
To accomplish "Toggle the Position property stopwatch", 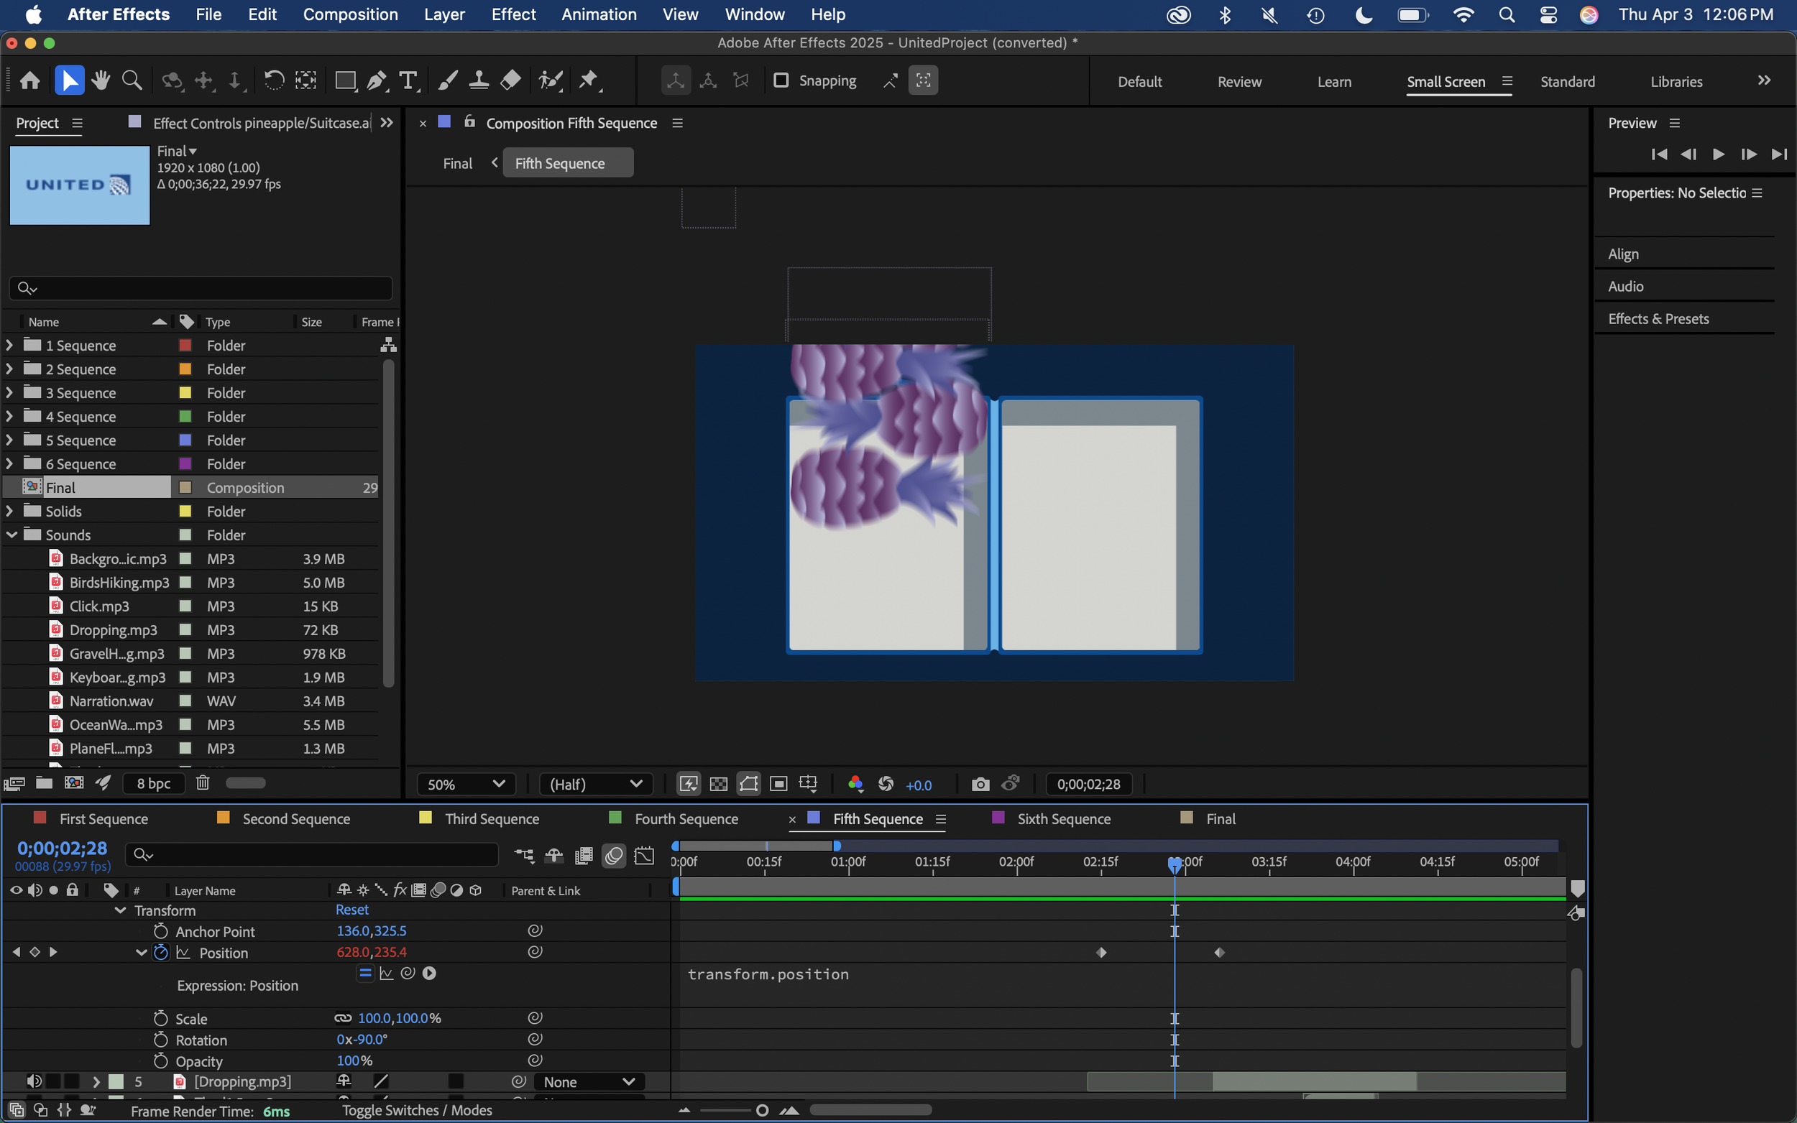I will point(160,952).
